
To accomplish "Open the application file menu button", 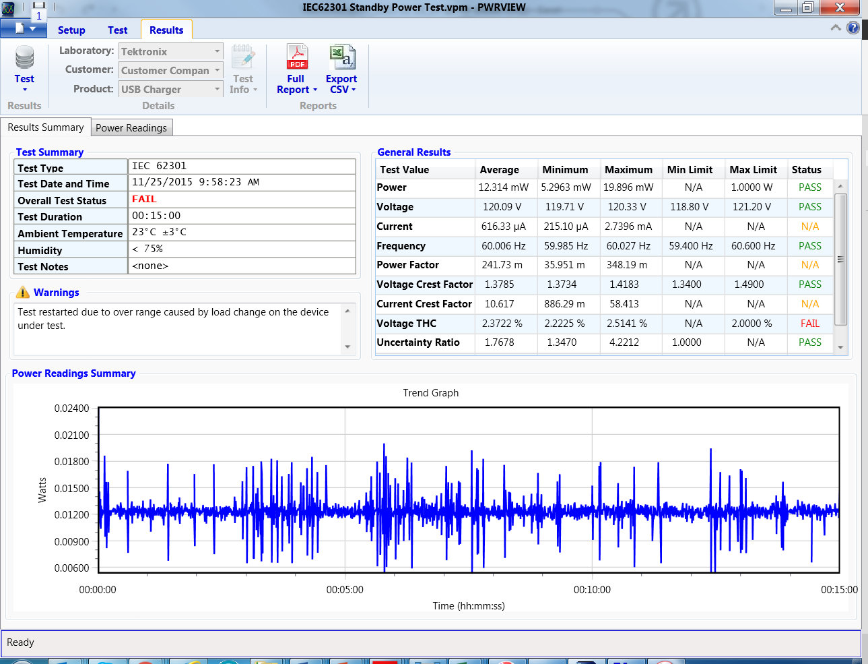I will [24, 28].
